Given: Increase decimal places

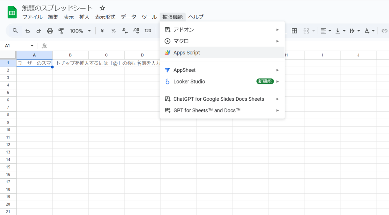Looking at the screenshot, I should [x=136, y=31].
